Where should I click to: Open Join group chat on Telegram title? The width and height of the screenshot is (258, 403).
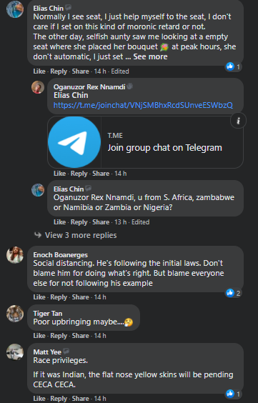coord(164,148)
